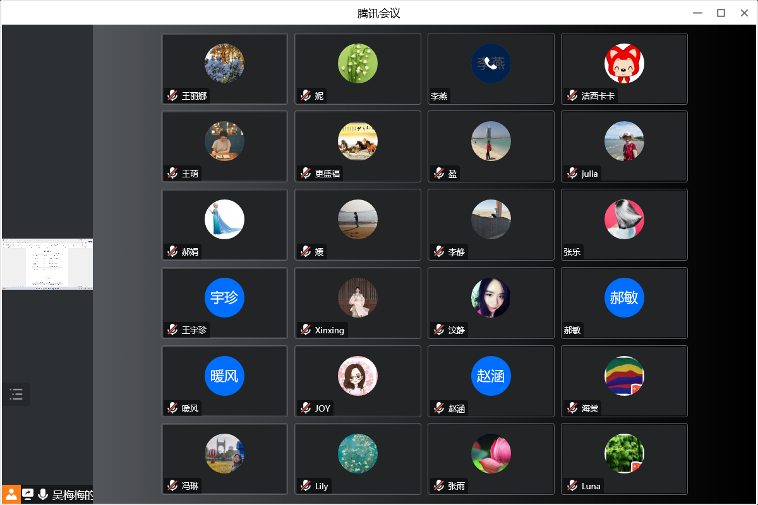Viewport: 758px width, 505px height.
Task: Click the muted mic icon for julia
Action: (x=572, y=174)
